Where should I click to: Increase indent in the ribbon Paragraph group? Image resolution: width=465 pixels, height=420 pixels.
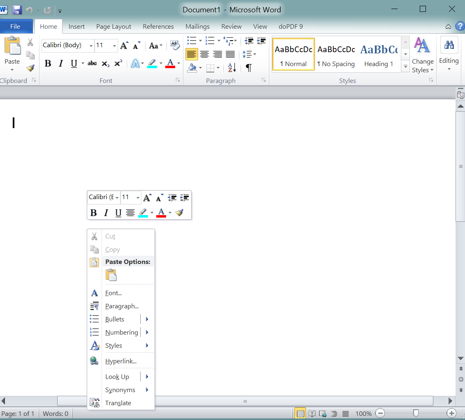pos(261,41)
